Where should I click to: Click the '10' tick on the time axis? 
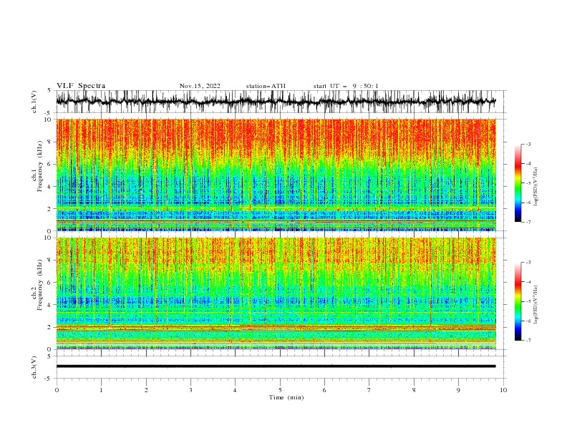[503, 390]
